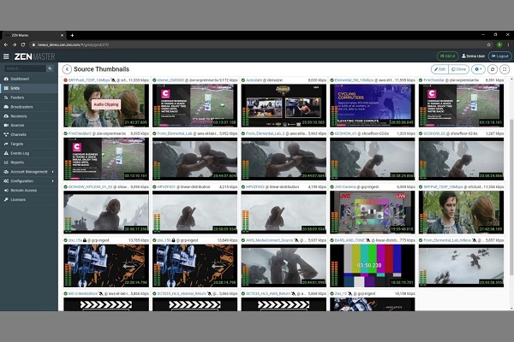This screenshot has height=342, width=514.
Task: Open Receivers in the sidebar
Action: (x=19, y=116)
